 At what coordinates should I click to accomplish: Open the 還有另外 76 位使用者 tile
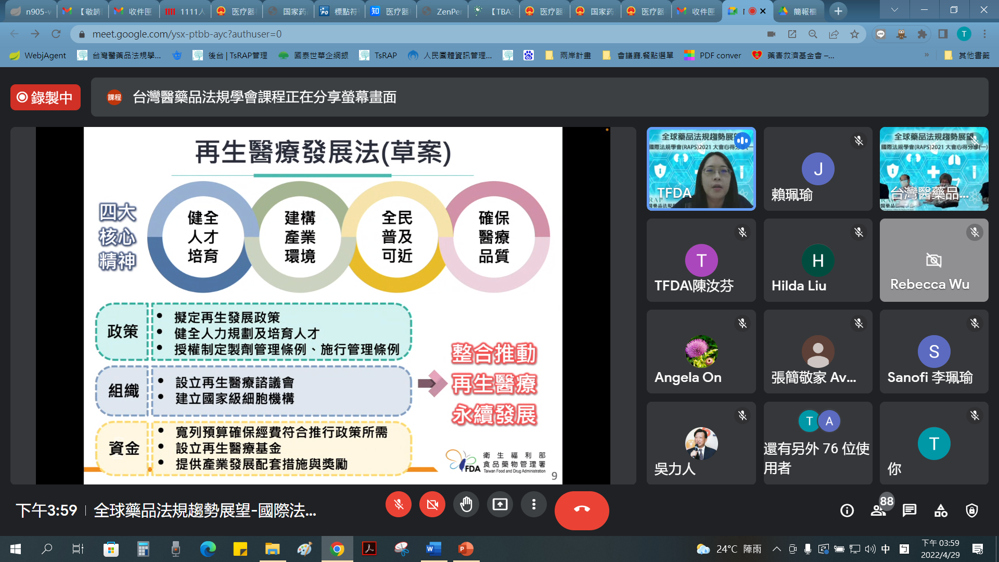click(x=817, y=443)
